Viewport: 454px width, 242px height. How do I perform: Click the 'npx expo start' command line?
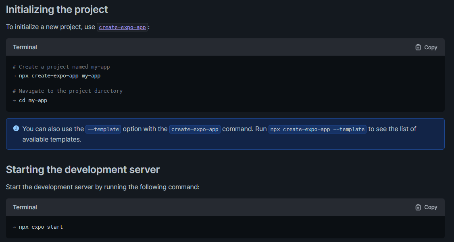pos(41,227)
